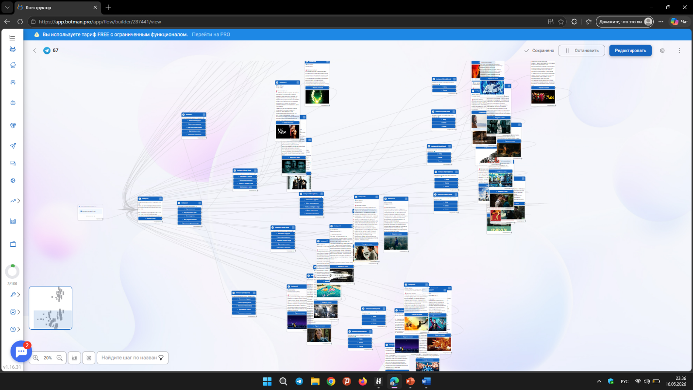Expand the help section chevron

pyautogui.click(x=19, y=329)
